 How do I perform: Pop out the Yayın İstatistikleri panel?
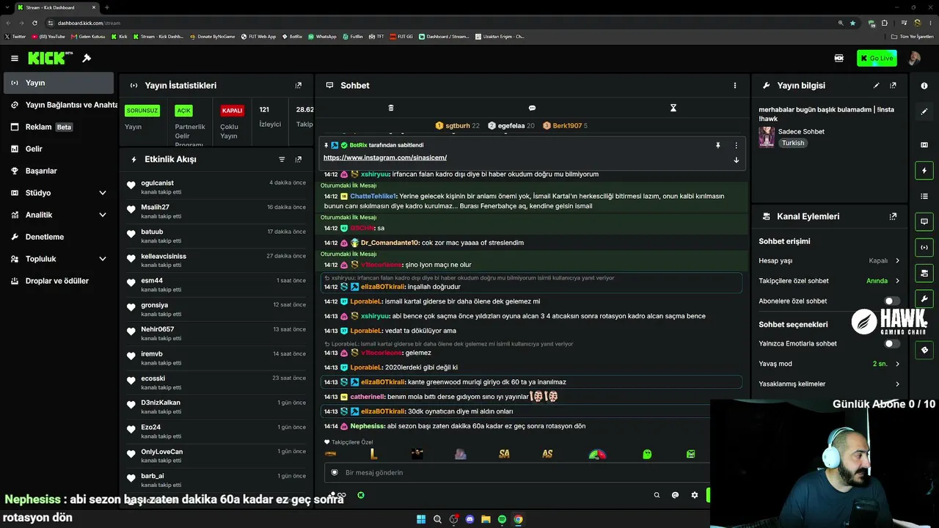[x=298, y=86]
